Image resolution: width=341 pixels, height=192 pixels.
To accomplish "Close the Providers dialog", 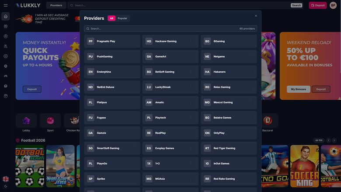I will (256, 16).
